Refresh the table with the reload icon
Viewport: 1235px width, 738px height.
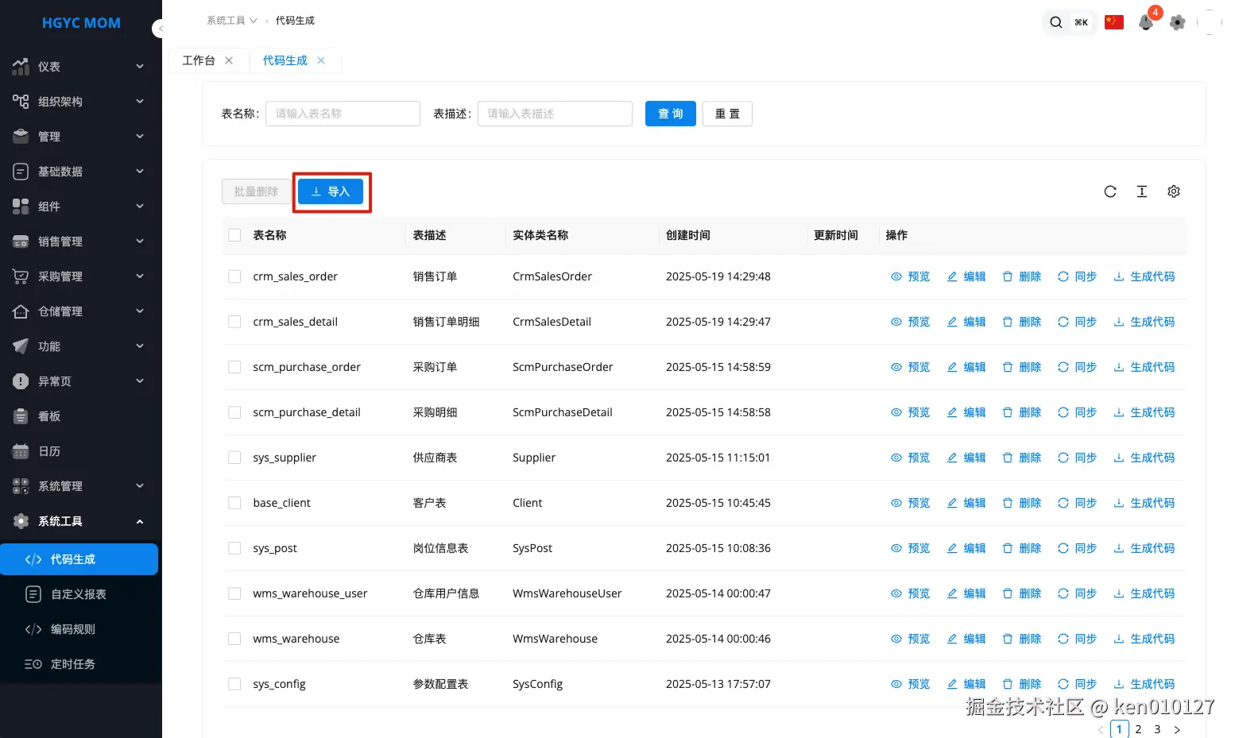click(1110, 191)
